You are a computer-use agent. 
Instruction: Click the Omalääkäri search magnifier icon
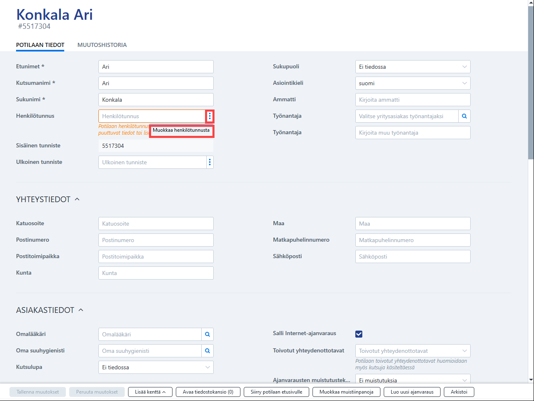pyautogui.click(x=208, y=334)
